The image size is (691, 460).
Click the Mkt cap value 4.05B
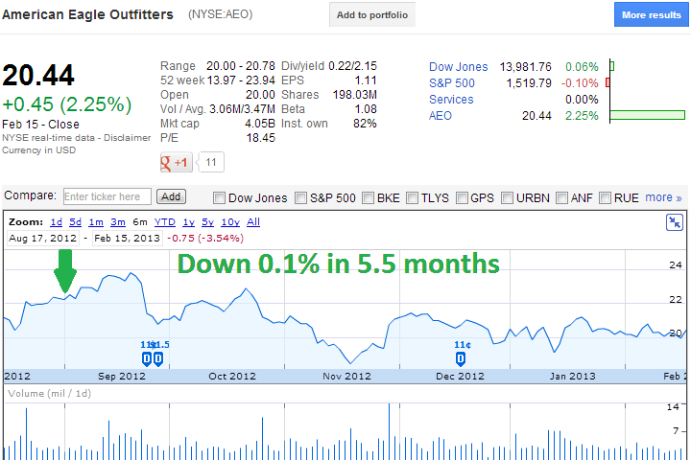click(260, 124)
